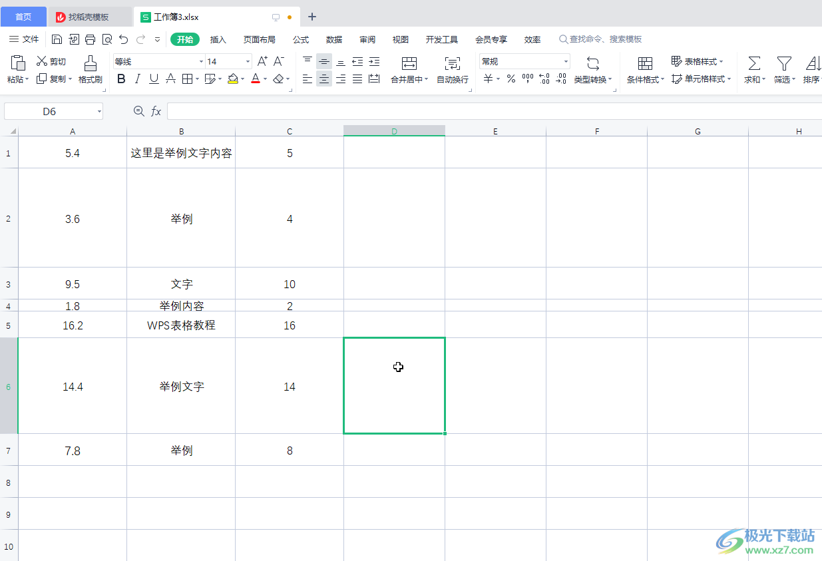Toggle top vertical alignment
The width and height of the screenshot is (822, 561).
click(x=308, y=61)
